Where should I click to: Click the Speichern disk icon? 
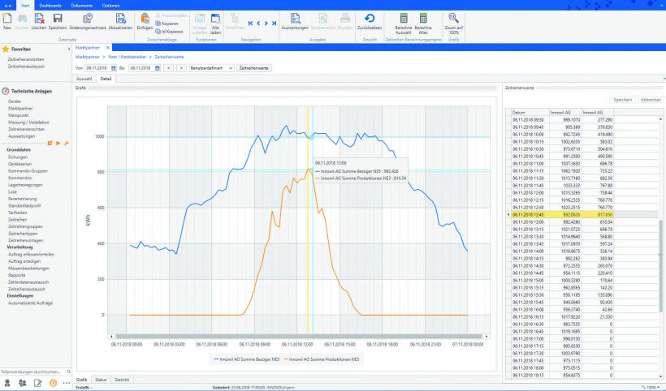pyautogui.click(x=58, y=19)
